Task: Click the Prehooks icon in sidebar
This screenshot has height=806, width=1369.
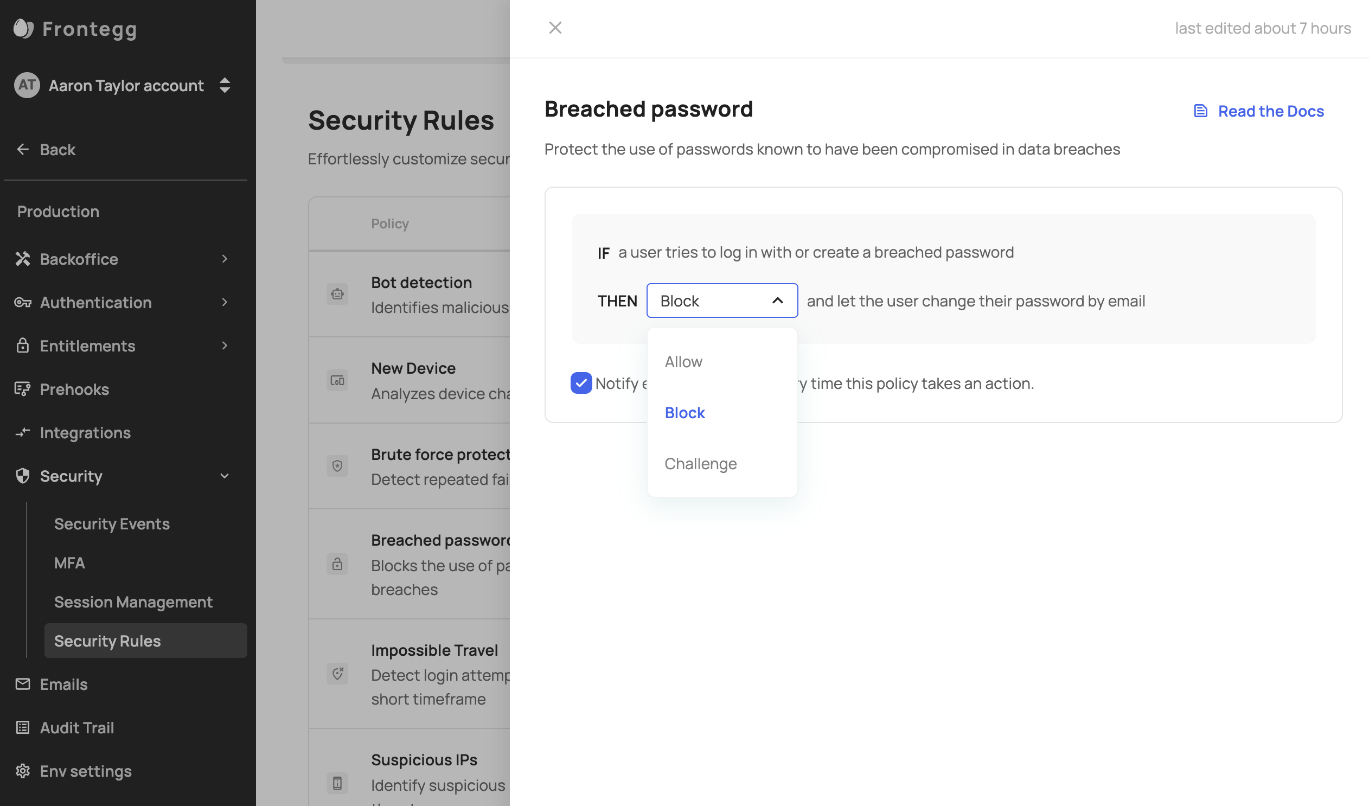Action: coord(22,389)
